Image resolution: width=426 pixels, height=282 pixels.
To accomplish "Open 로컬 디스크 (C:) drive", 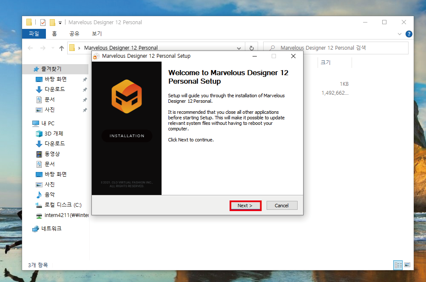I will tap(63, 205).
